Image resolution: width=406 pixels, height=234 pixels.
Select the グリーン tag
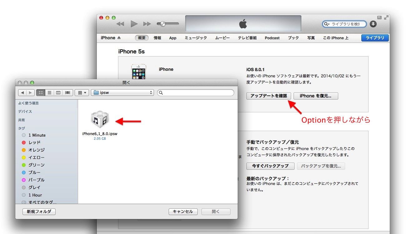[33, 165]
